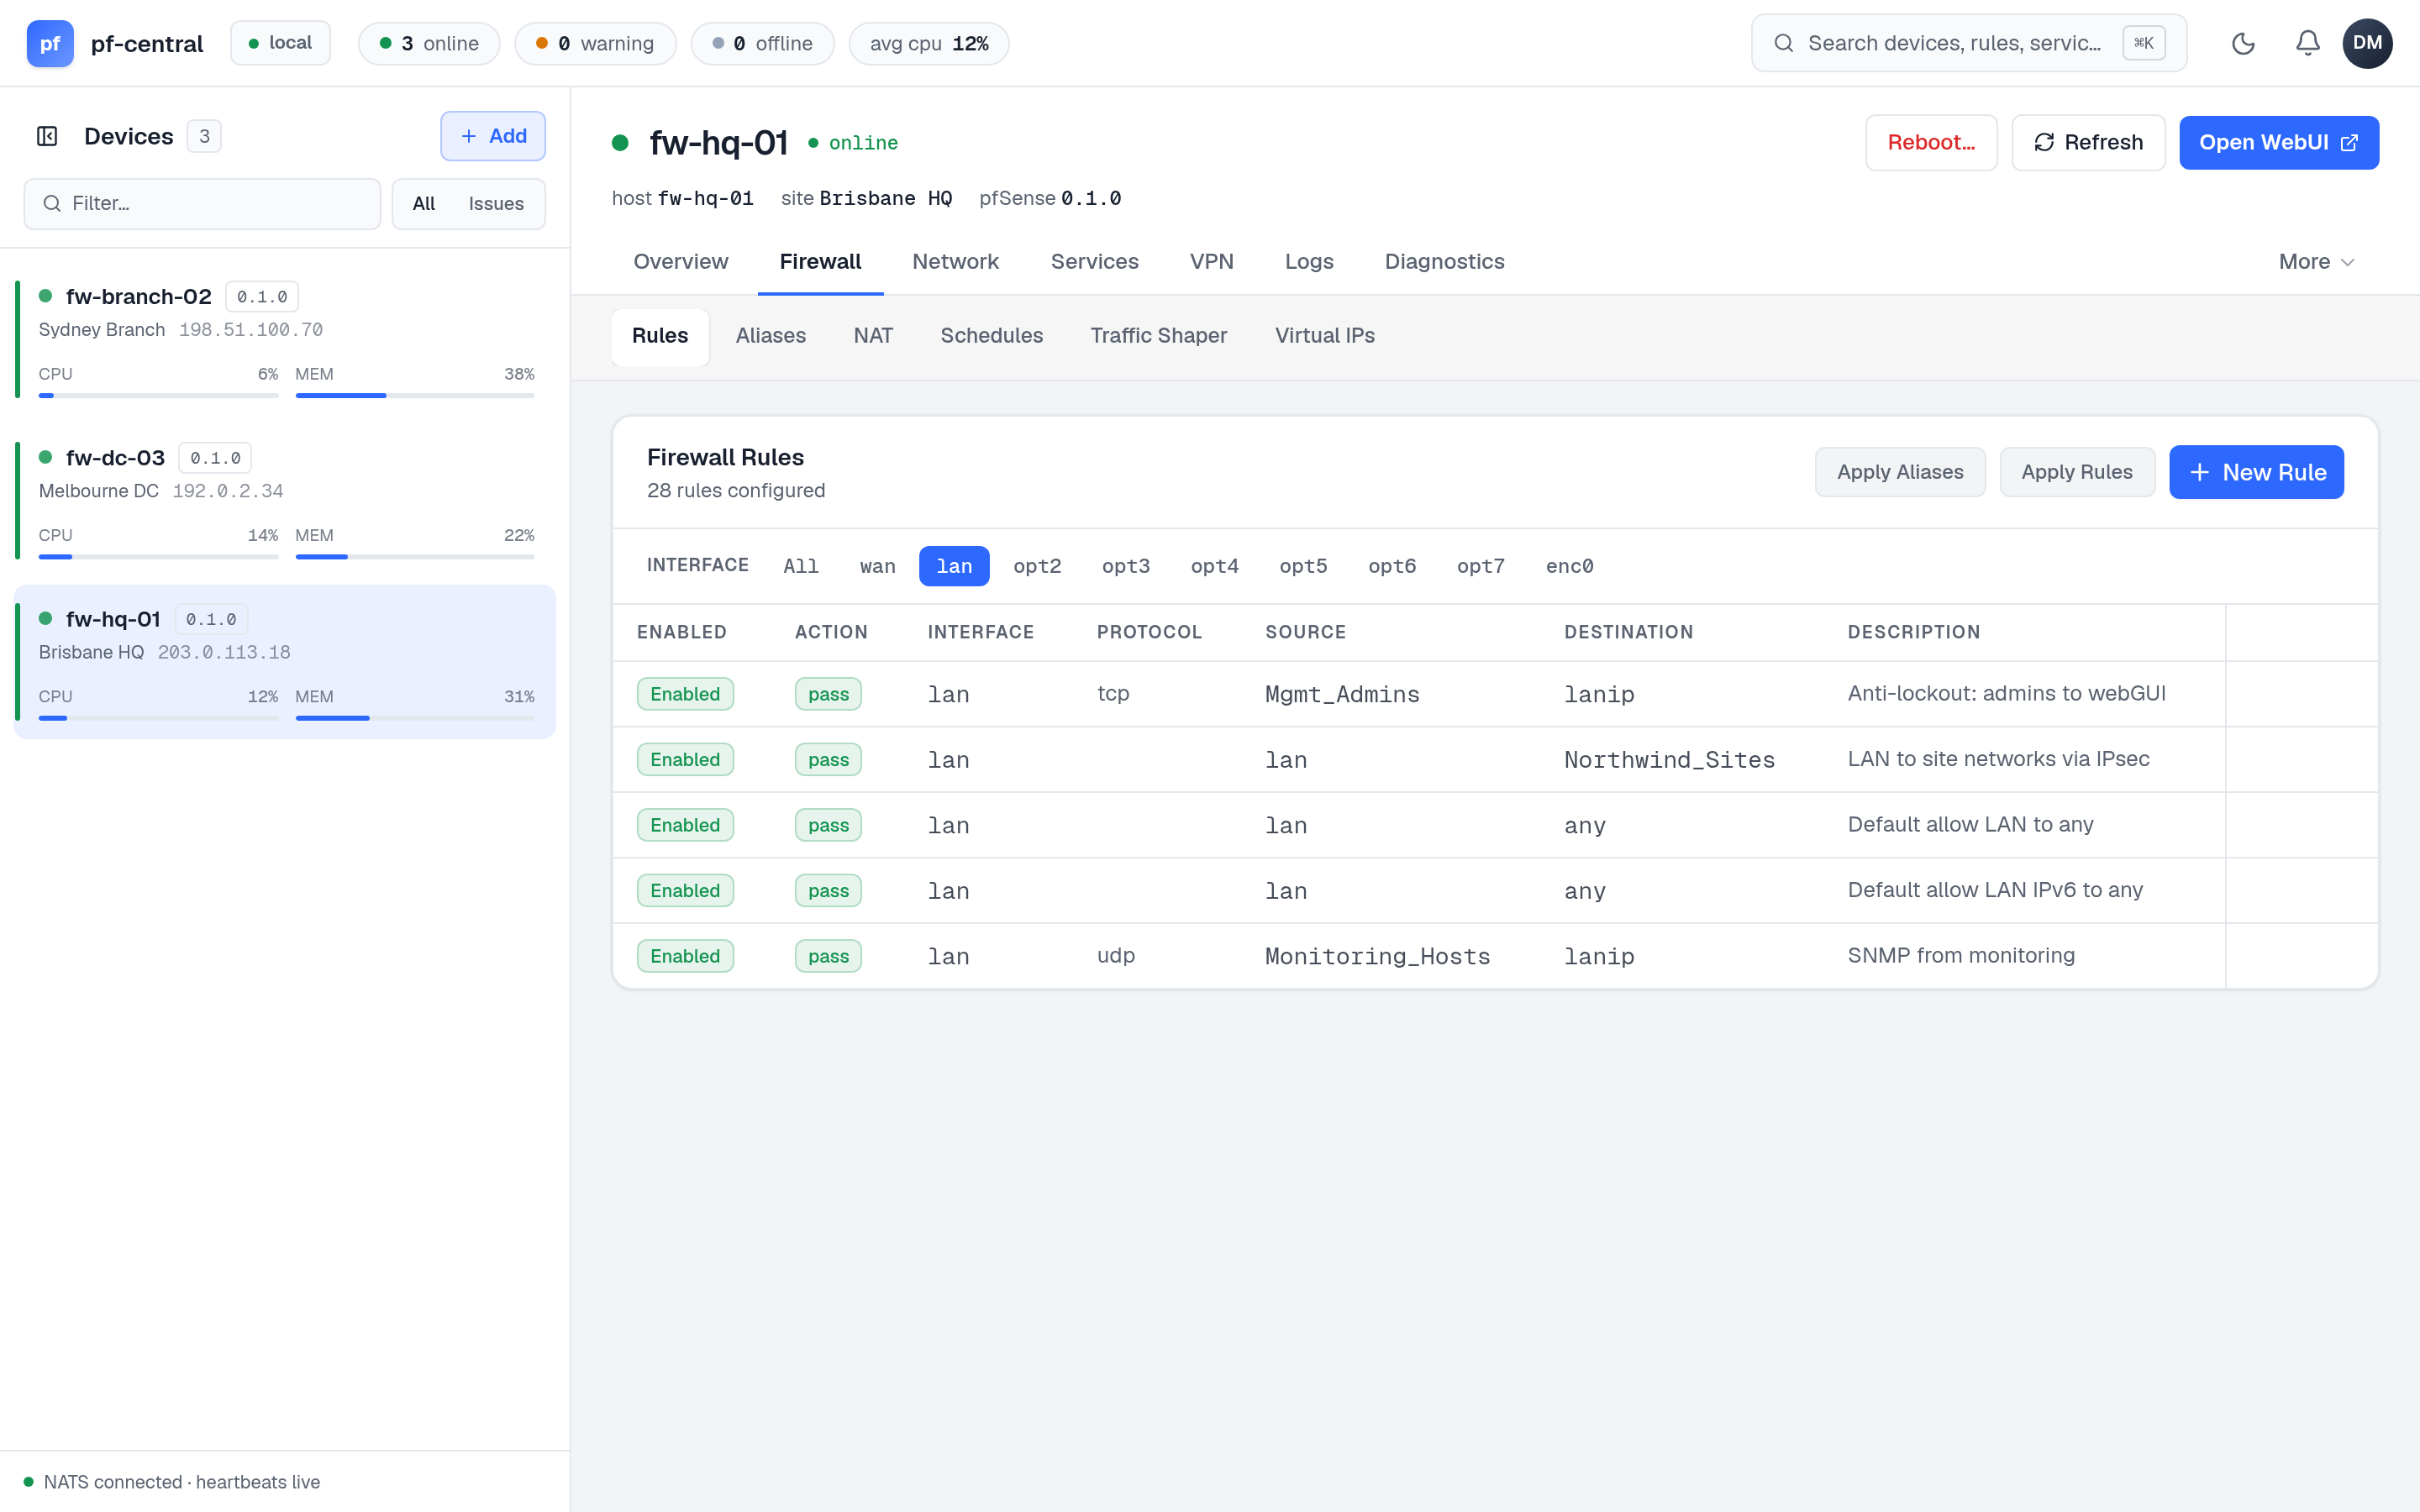Click the ⌘K shortcut badge
2420x1512 pixels.
click(x=2144, y=43)
